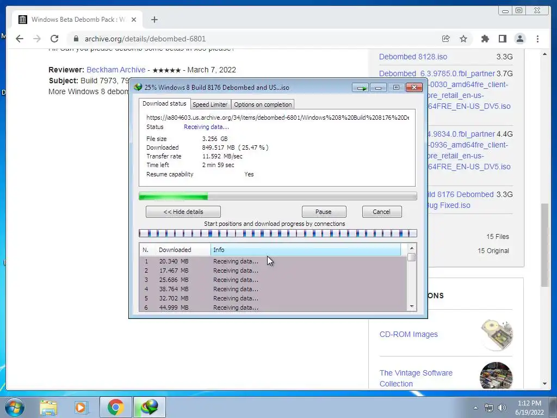The width and height of the screenshot is (557, 418).
Task: Maximize the IDM download dialog
Action: pos(396,88)
